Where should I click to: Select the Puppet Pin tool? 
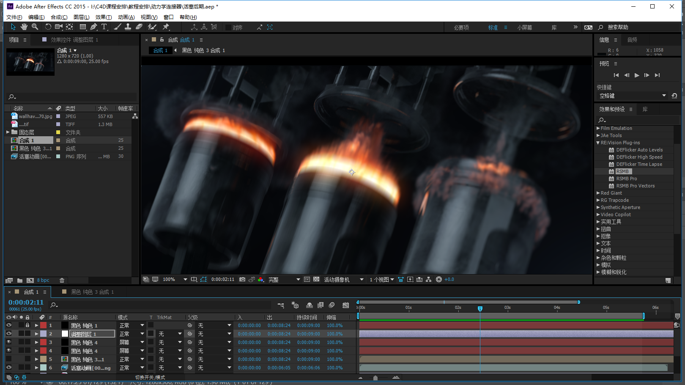click(166, 27)
